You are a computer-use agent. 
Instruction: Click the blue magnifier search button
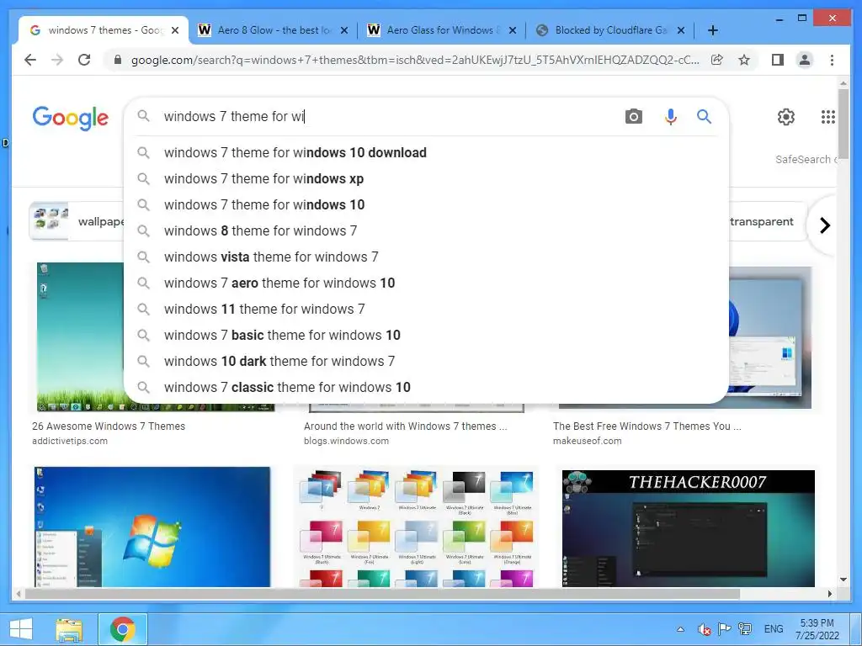coord(705,116)
